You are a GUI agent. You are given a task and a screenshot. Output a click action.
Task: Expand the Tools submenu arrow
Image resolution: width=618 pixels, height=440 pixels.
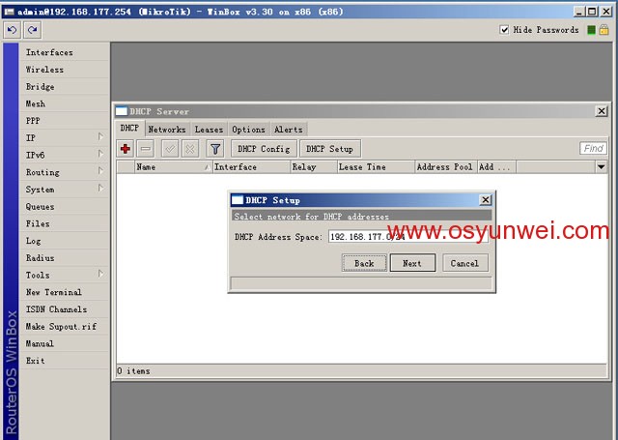click(x=100, y=274)
